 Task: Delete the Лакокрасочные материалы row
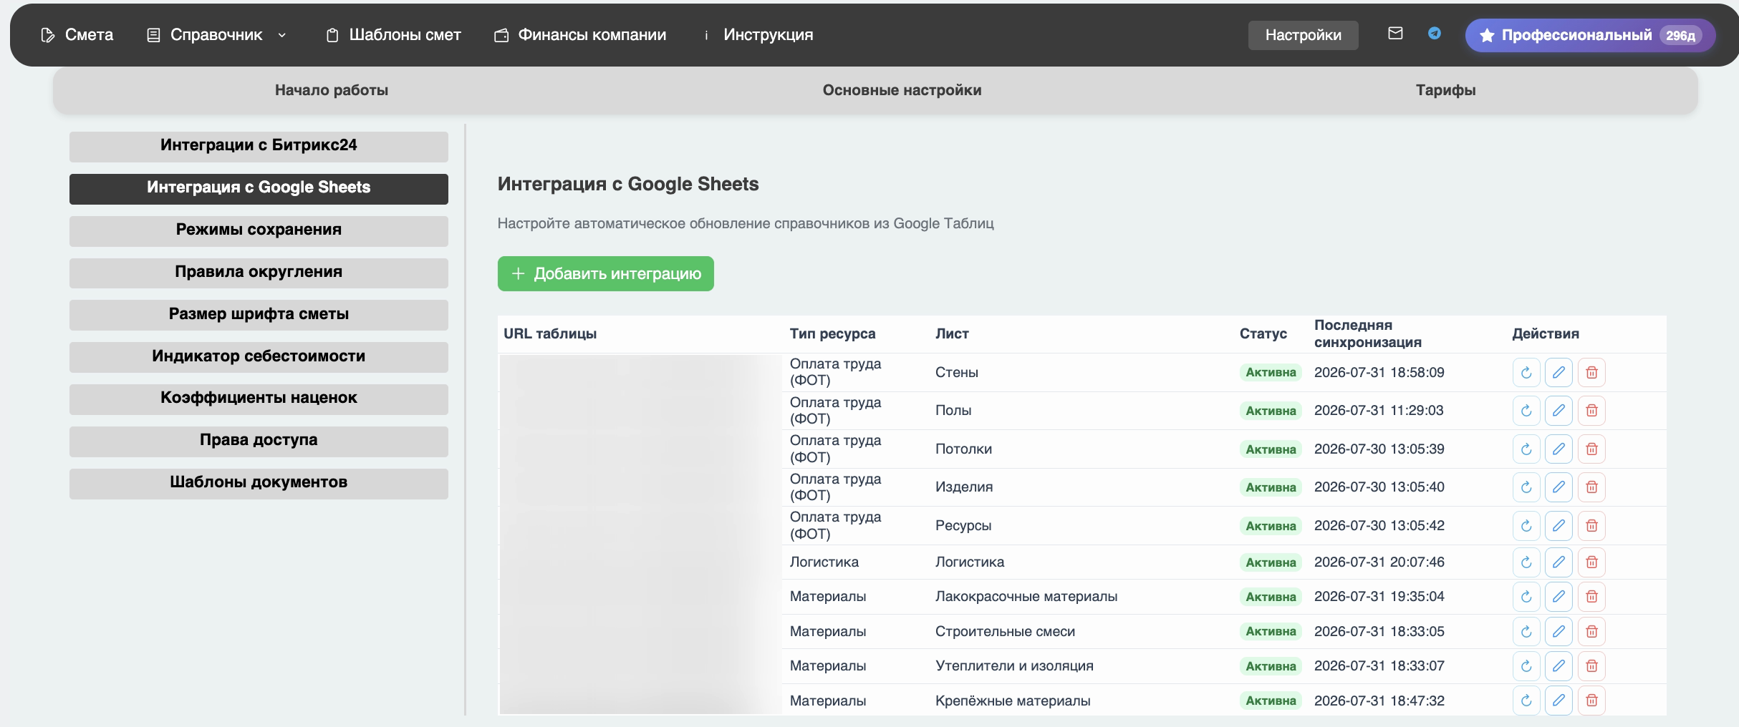(1591, 597)
